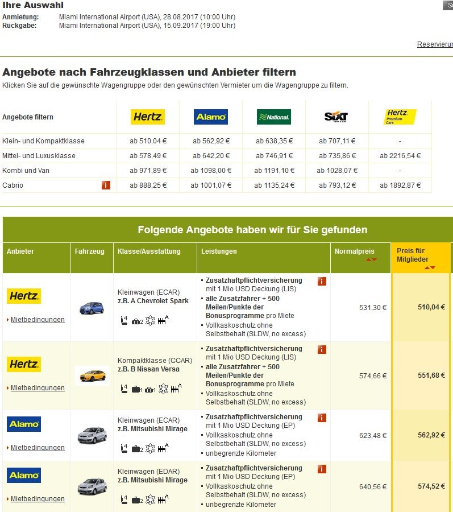This screenshot has height=512, width=453.
Task: Open info icon for Alamo ECAR Mitsubishi Mirage
Action: point(322,418)
